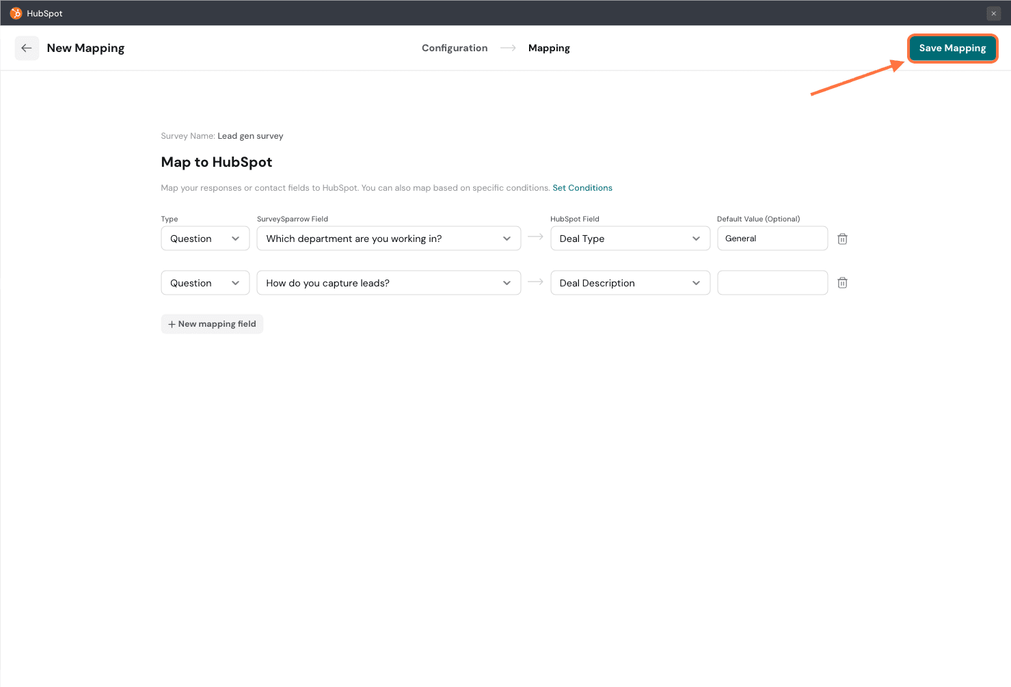Expand "Which department are you working in?" dropdown

pos(388,239)
